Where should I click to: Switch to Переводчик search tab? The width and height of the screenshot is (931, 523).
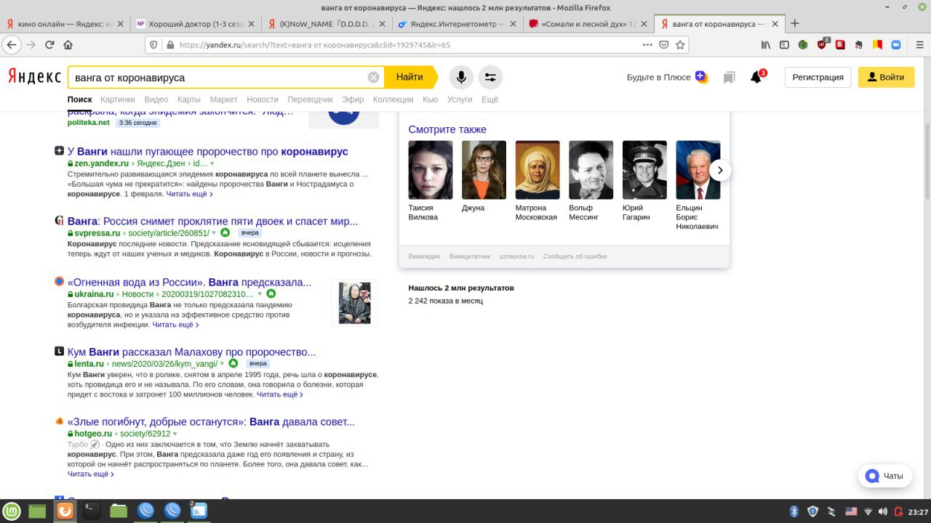tap(310, 100)
